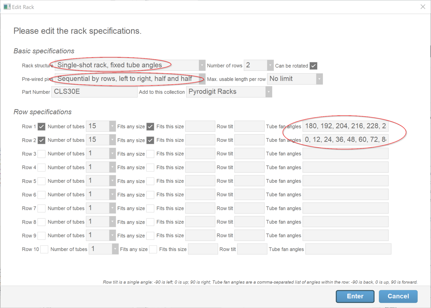Image resolution: width=431 pixels, height=308 pixels.
Task: Open Row 1 Number of tubes dropdown
Action: click(112, 126)
